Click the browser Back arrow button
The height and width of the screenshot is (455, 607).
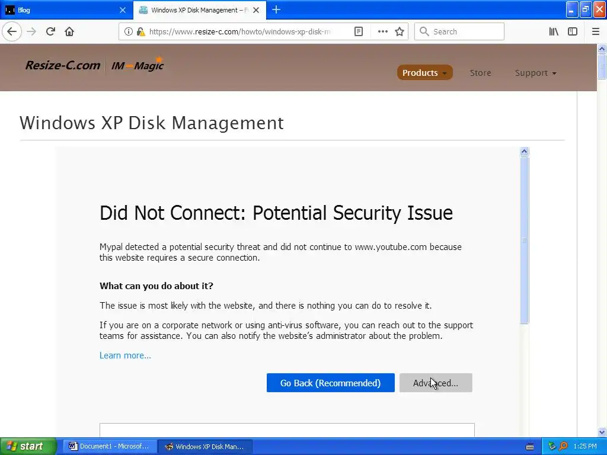click(x=12, y=31)
